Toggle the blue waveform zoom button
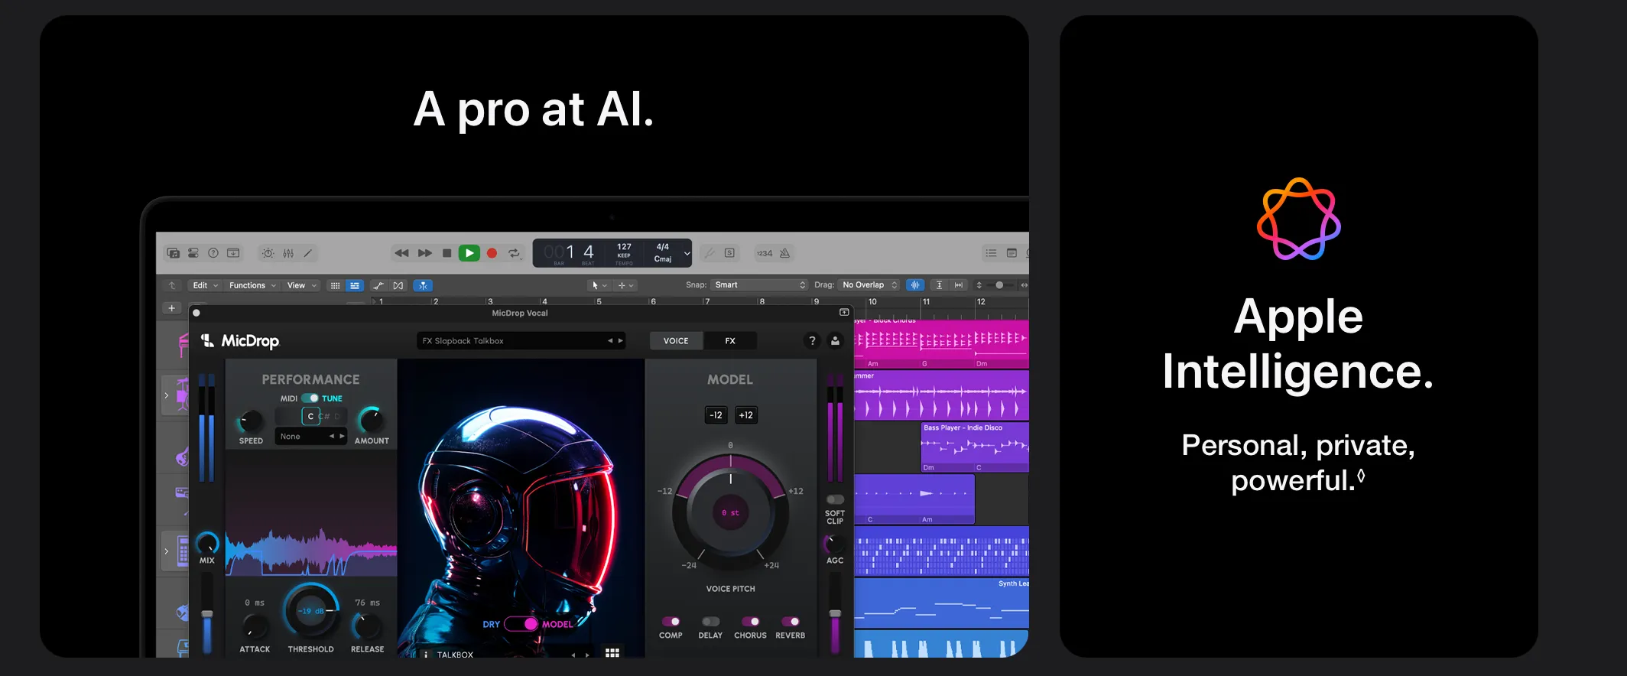 click(x=914, y=285)
